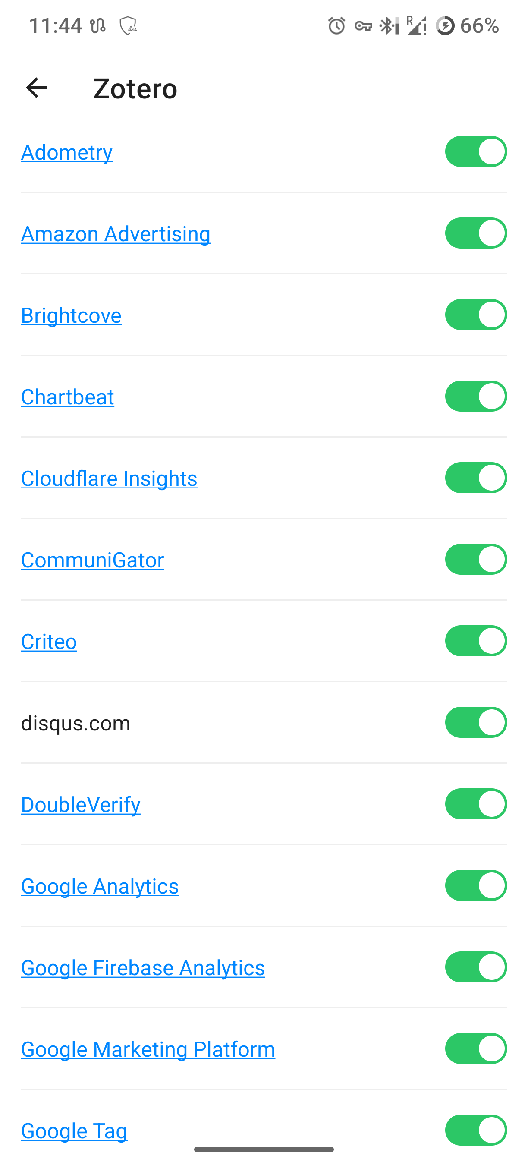Tap the VPN key status icon
Viewport: 528px width, 1165px height.
coord(363,26)
